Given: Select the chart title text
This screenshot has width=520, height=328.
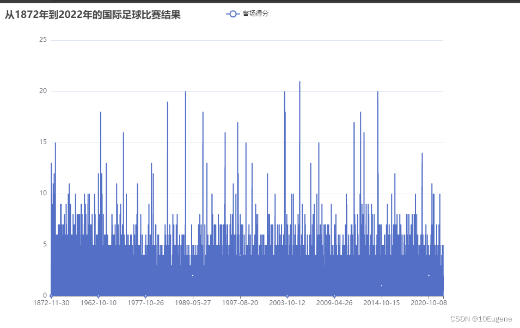Looking at the screenshot, I should tap(93, 15).
